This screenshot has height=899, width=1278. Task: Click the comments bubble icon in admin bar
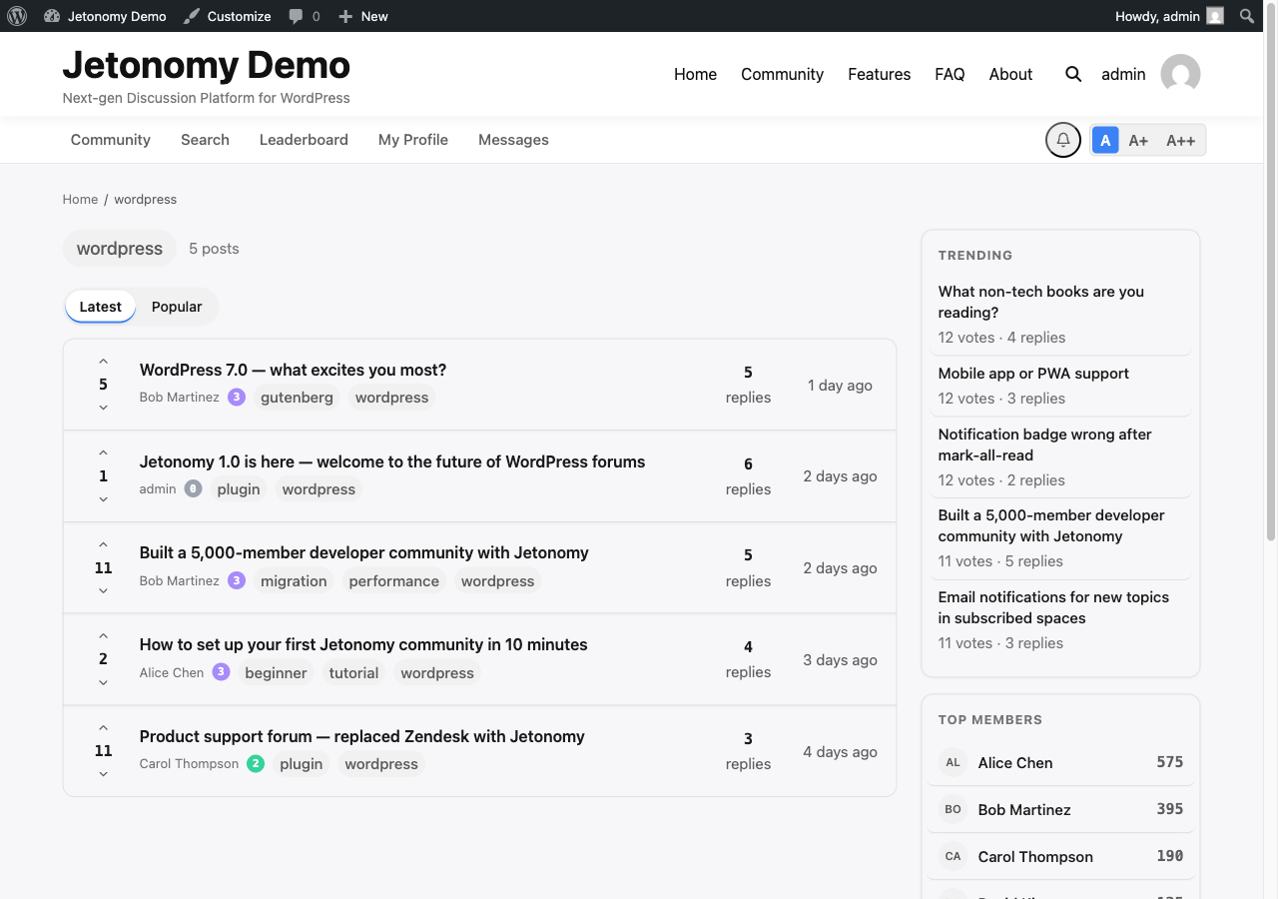(x=297, y=15)
